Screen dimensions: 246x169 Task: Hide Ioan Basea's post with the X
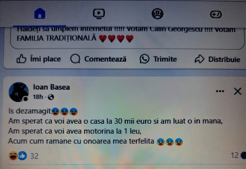pyautogui.click(x=238, y=91)
